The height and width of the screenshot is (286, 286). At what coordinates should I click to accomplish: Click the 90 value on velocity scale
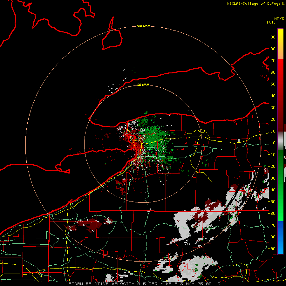click(273, 37)
